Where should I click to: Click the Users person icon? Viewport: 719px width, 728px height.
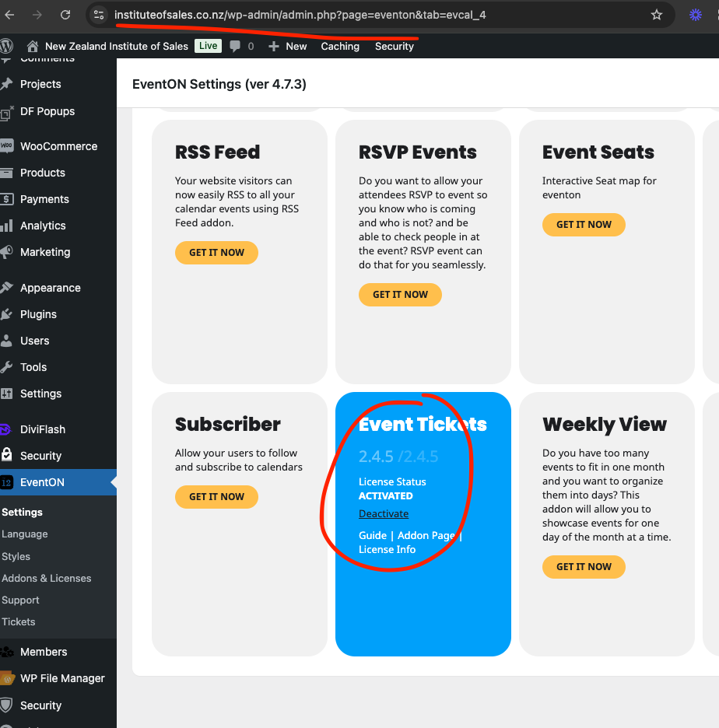6,341
